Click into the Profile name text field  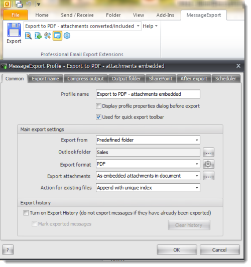coord(148,94)
